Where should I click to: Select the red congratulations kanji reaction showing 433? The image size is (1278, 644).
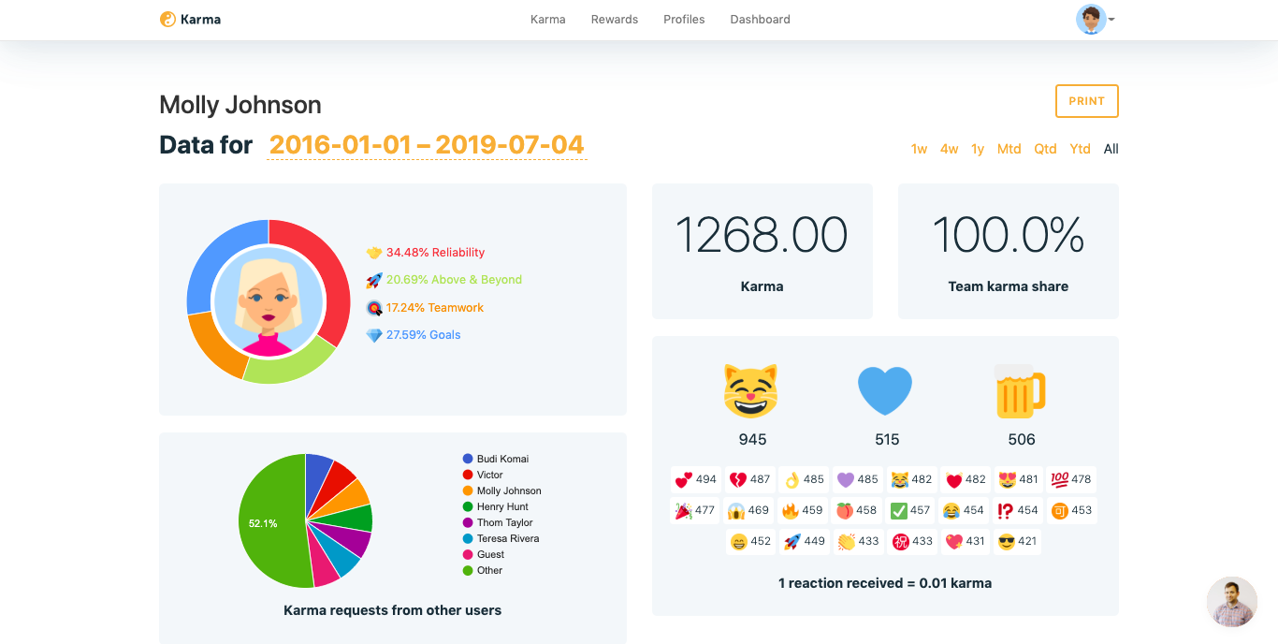pyautogui.click(x=912, y=541)
